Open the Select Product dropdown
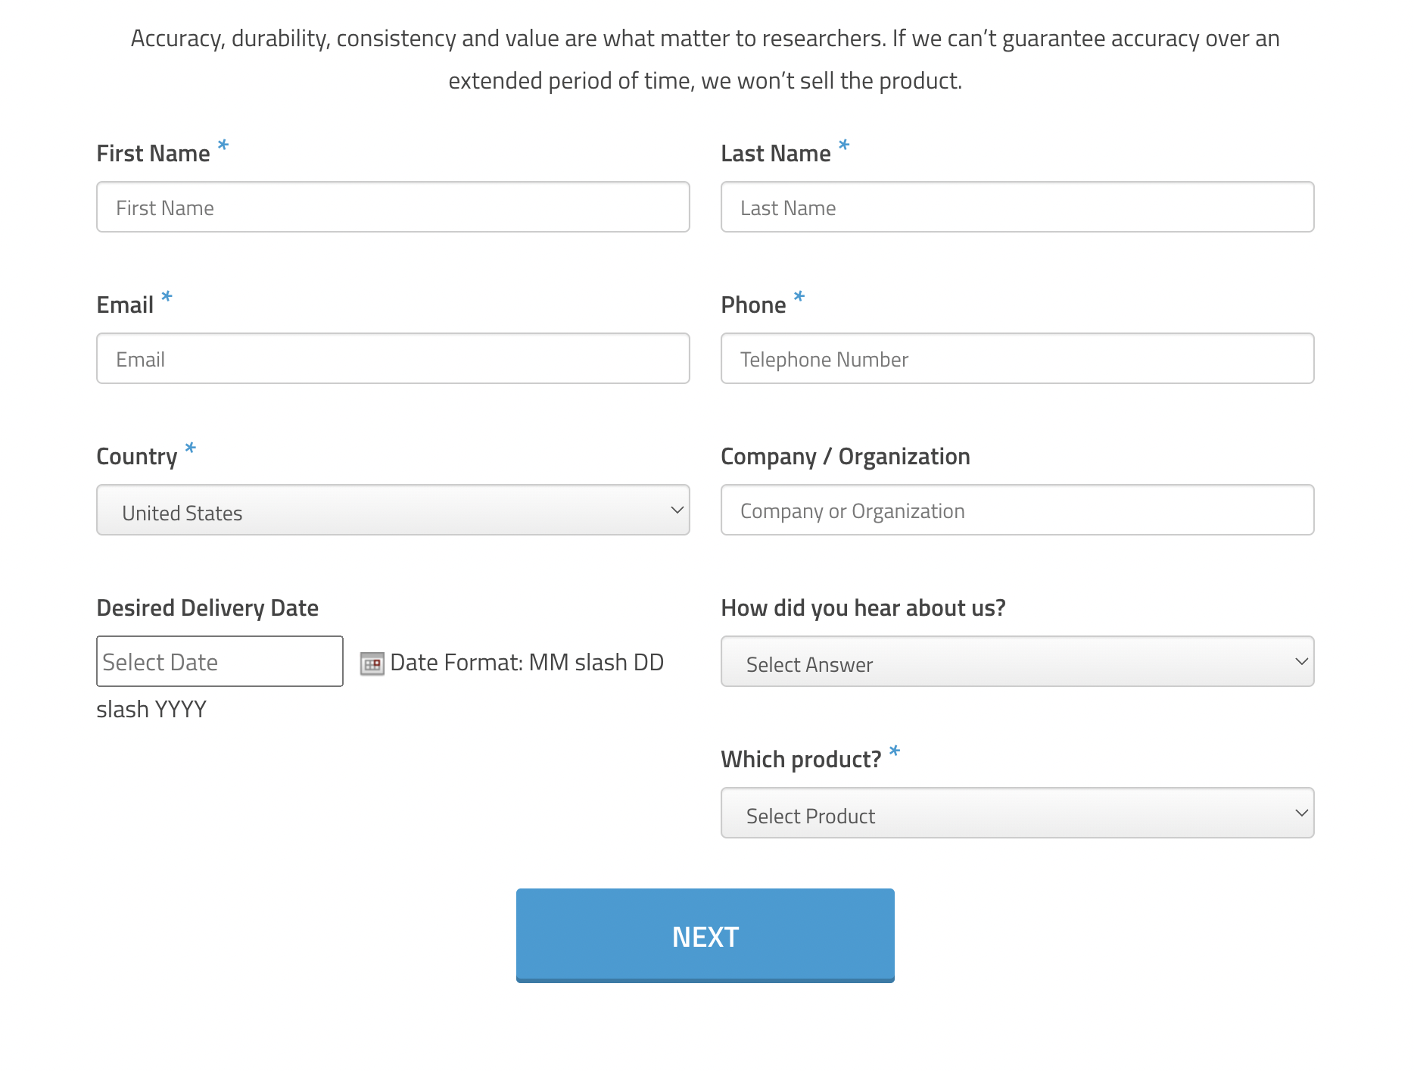The image size is (1414, 1071). (x=1017, y=813)
